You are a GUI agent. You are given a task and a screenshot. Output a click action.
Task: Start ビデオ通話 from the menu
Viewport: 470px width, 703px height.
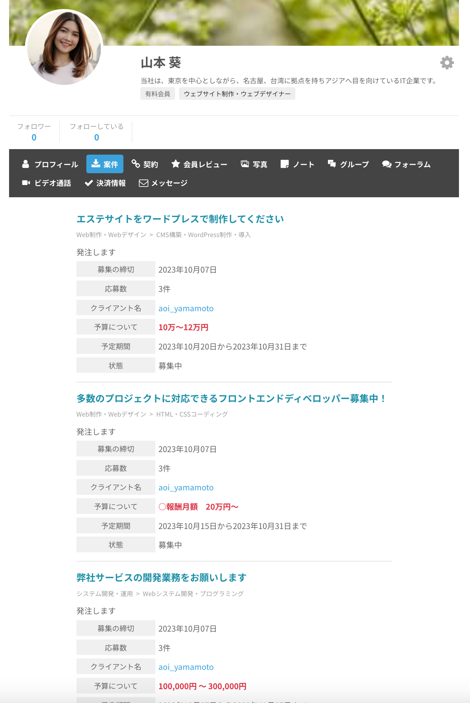pos(47,183)
